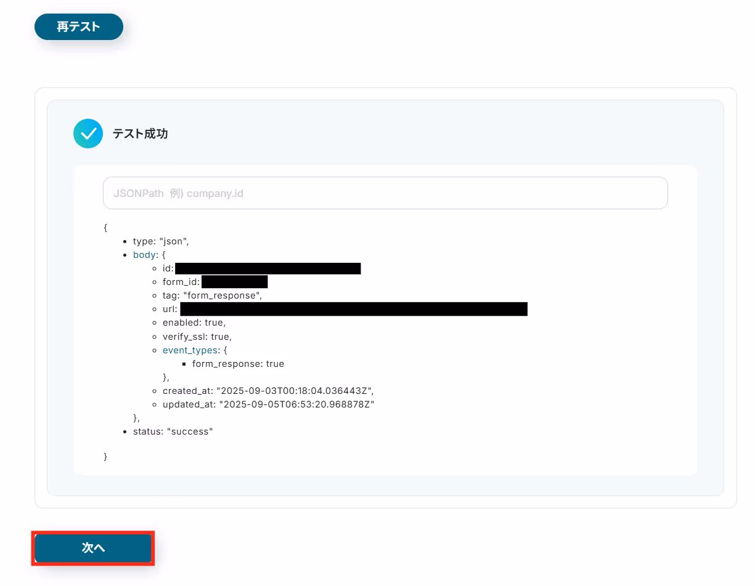Focus the JSONPath search input field
This screenshot has height=586, width=755.
tap(385, 193)
